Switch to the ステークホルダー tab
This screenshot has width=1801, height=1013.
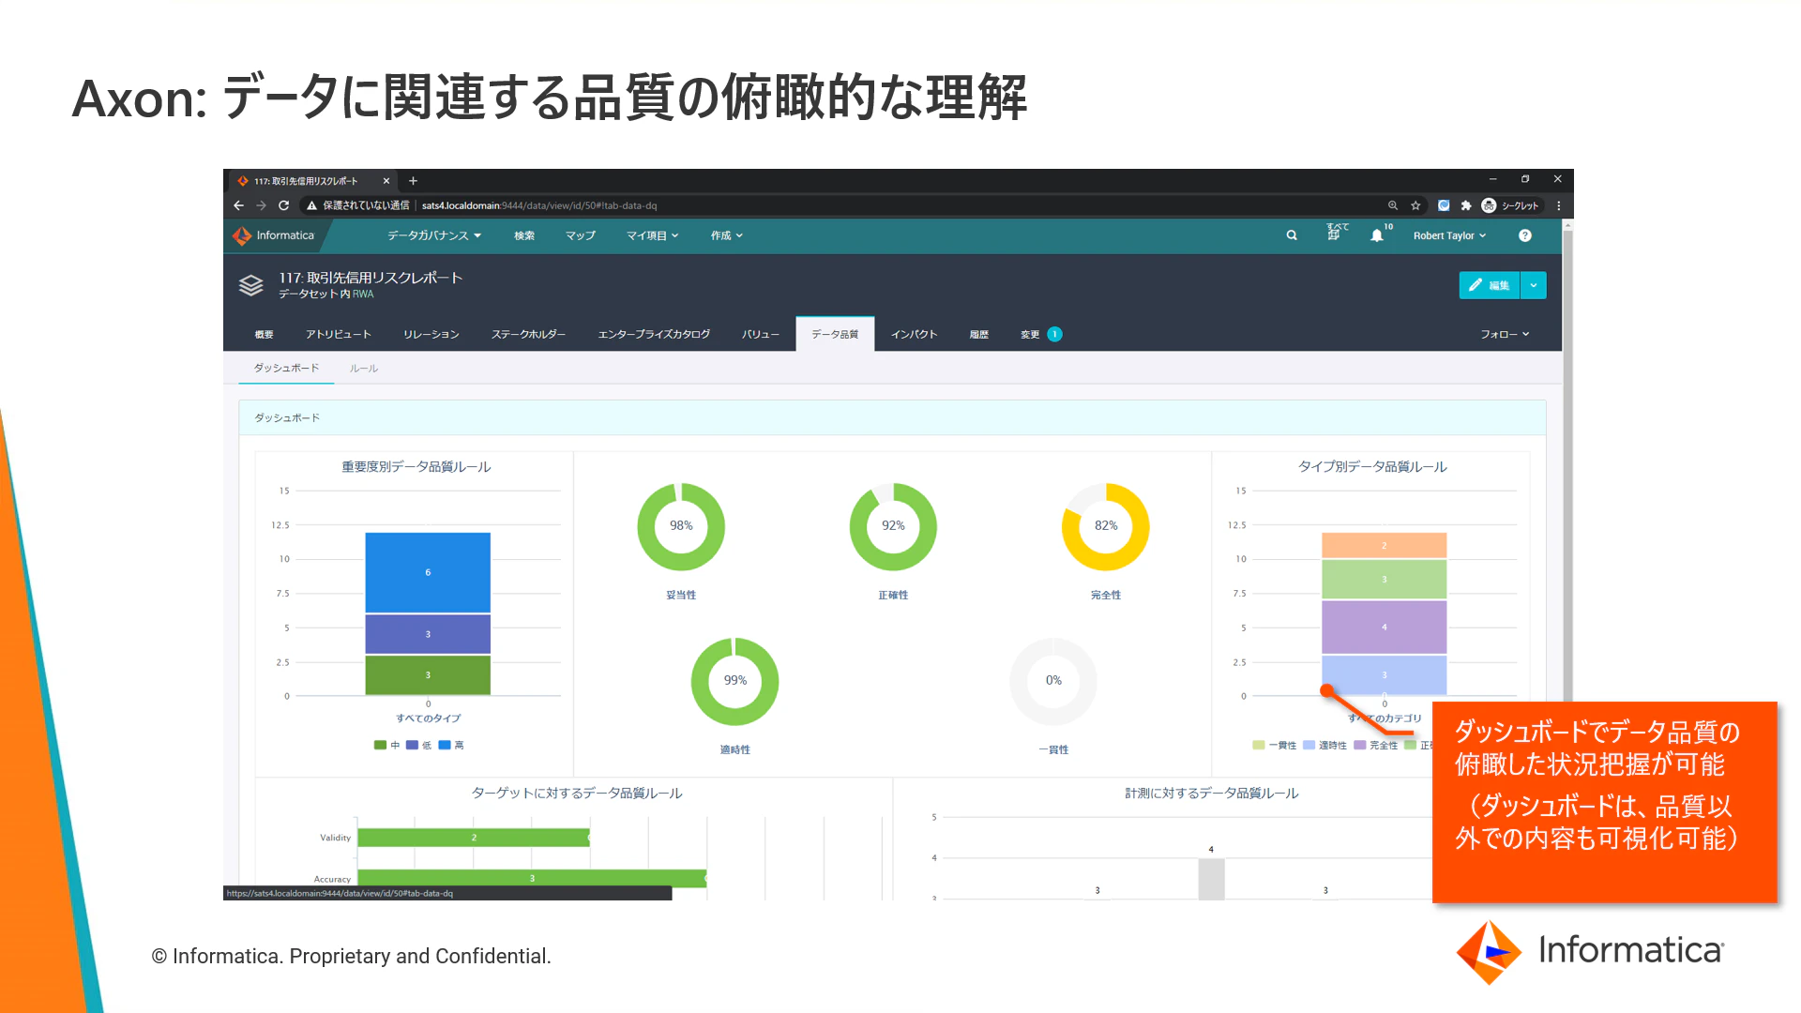tap(529, 334)
